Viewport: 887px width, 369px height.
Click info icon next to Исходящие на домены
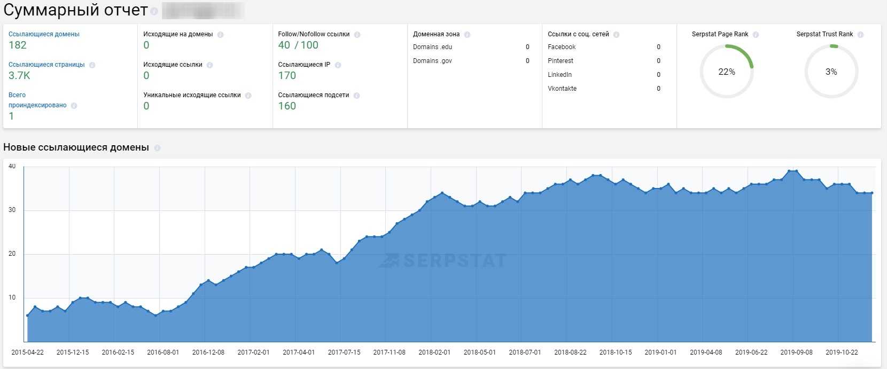[x=220, y=35]
